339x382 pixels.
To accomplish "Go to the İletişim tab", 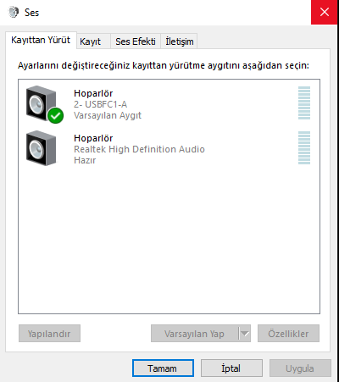I will click(x=179, y=42).
